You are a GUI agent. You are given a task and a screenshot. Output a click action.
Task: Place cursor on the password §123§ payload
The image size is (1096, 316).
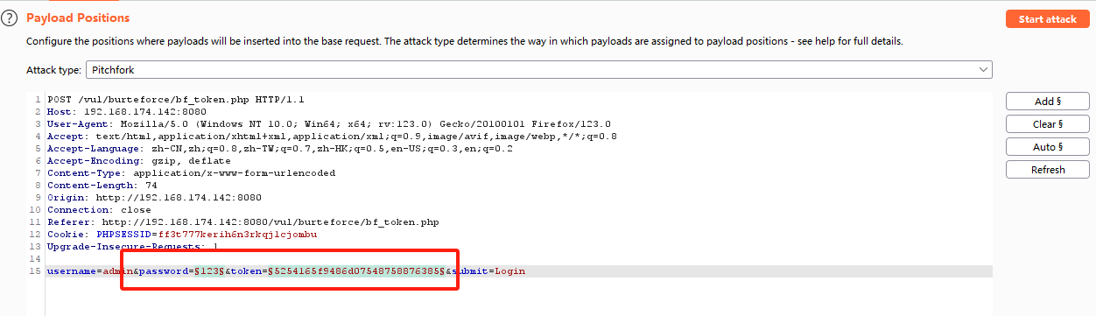click(x=207, y=271)
